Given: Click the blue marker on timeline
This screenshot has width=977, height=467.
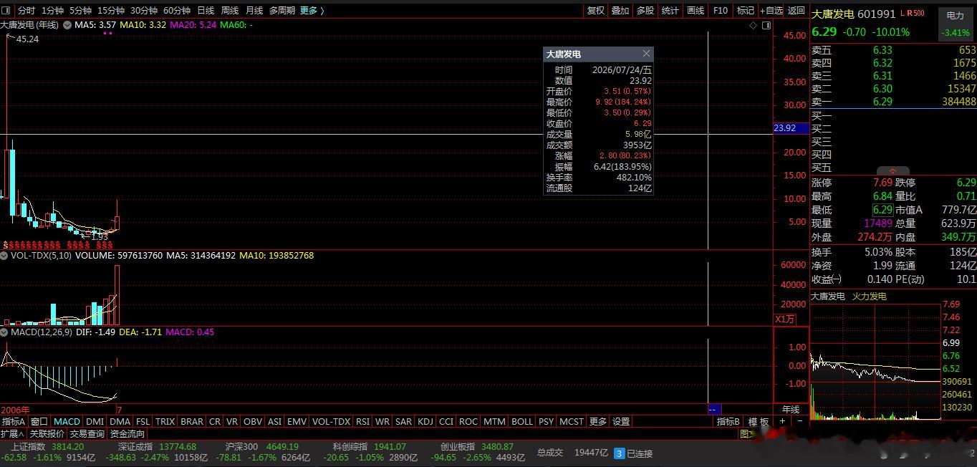Looking at the screenshot, I should (x=714, y=410).
